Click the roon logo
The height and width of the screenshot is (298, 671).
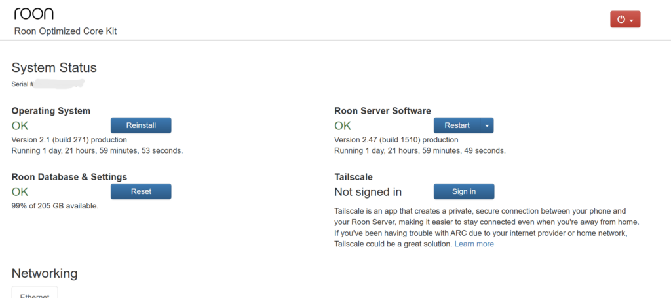coord(34,14)
